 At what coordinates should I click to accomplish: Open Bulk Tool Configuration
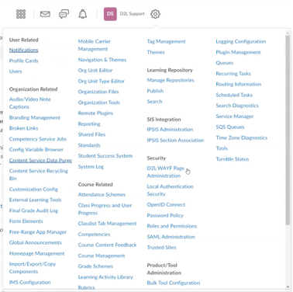click(x=174, y=283)
